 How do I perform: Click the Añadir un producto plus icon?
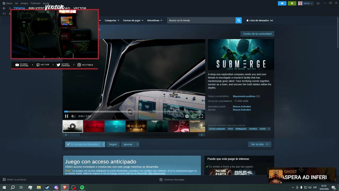4,180
